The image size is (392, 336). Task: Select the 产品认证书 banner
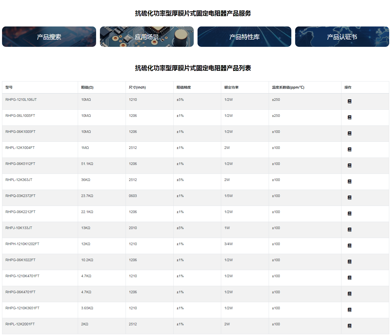click(x=342, y=37)
